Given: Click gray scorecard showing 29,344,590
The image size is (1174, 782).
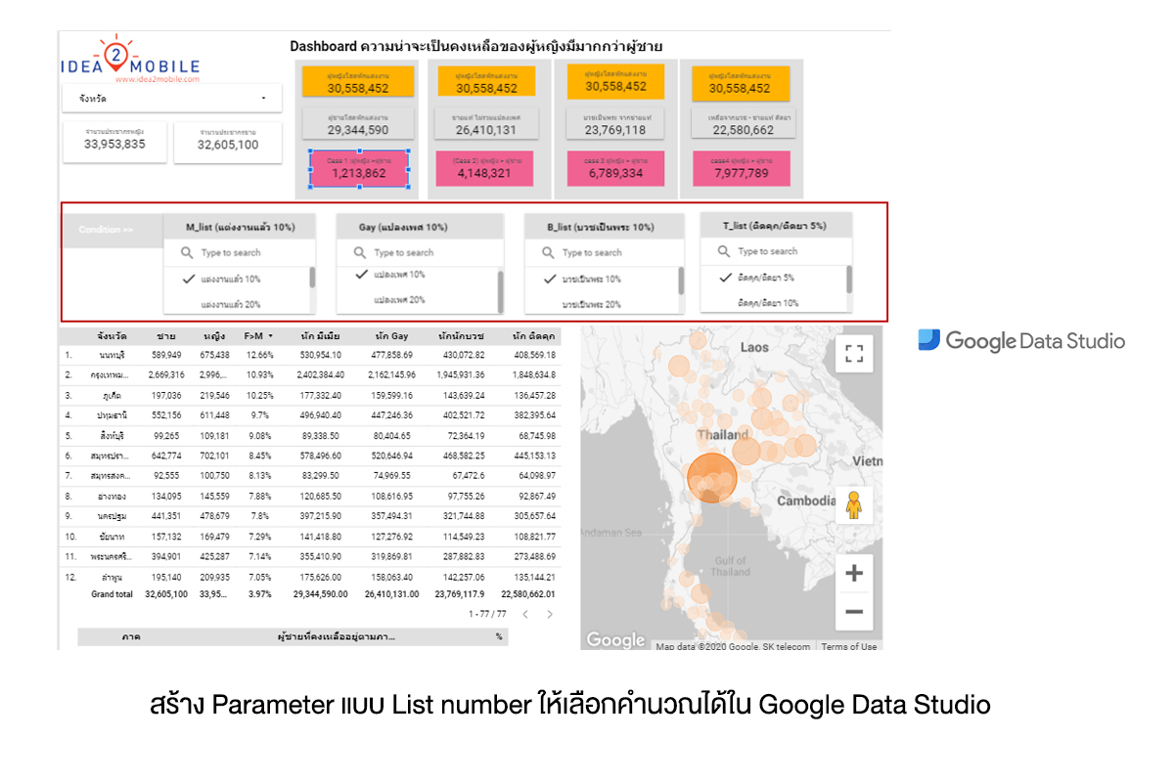Looking at the screenshot, I should click(358, 125).
